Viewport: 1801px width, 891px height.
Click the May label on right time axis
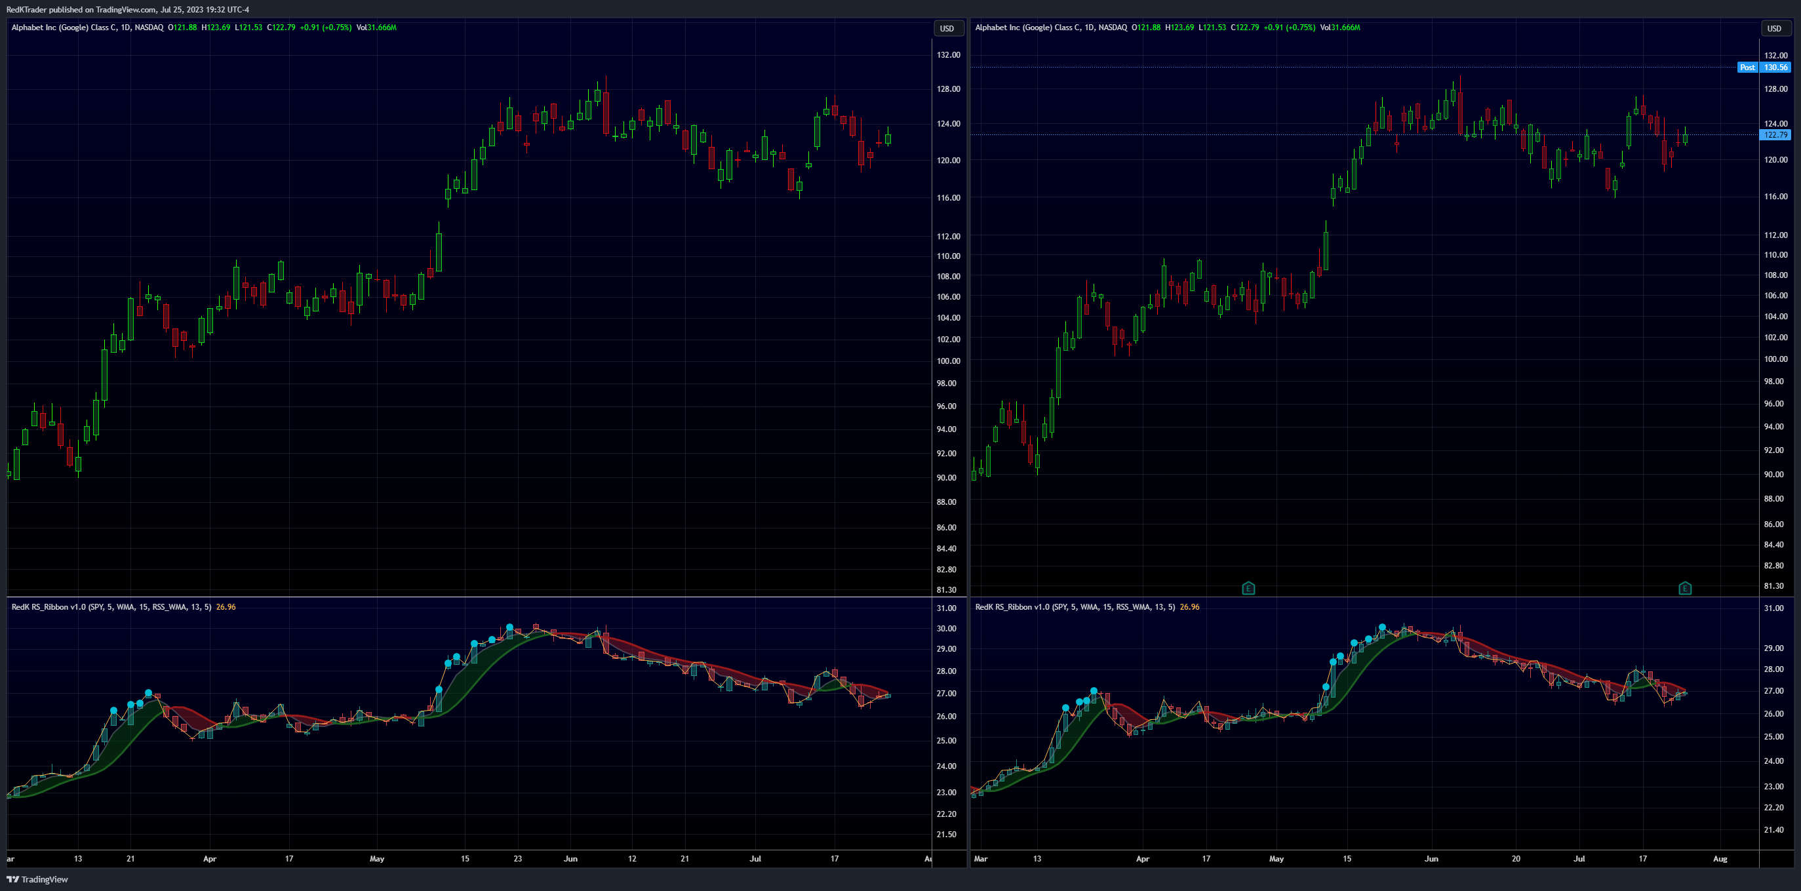[1277, 858]
